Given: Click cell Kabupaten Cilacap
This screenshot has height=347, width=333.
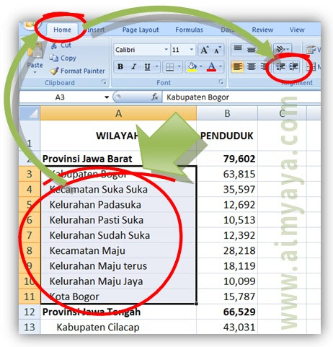Looking at the screenshot, I should tap(118, 327).
